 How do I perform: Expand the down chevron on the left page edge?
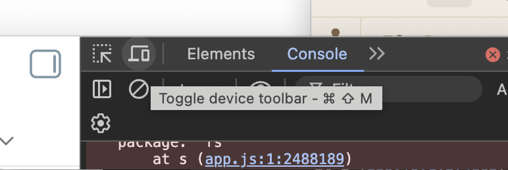(x=7, y=141)
